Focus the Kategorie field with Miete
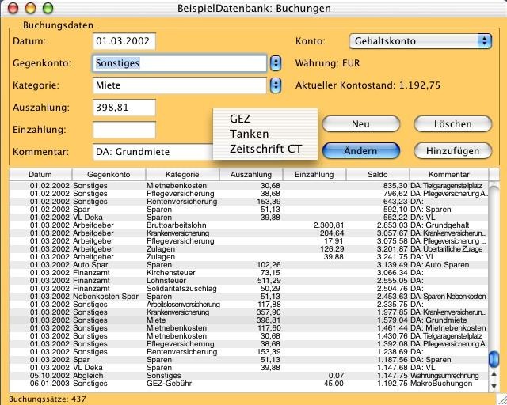507x405 pixels. 180,85
